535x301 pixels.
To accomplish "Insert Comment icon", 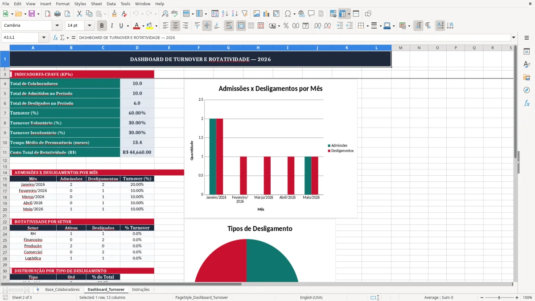I will click(x=311, y=14).
